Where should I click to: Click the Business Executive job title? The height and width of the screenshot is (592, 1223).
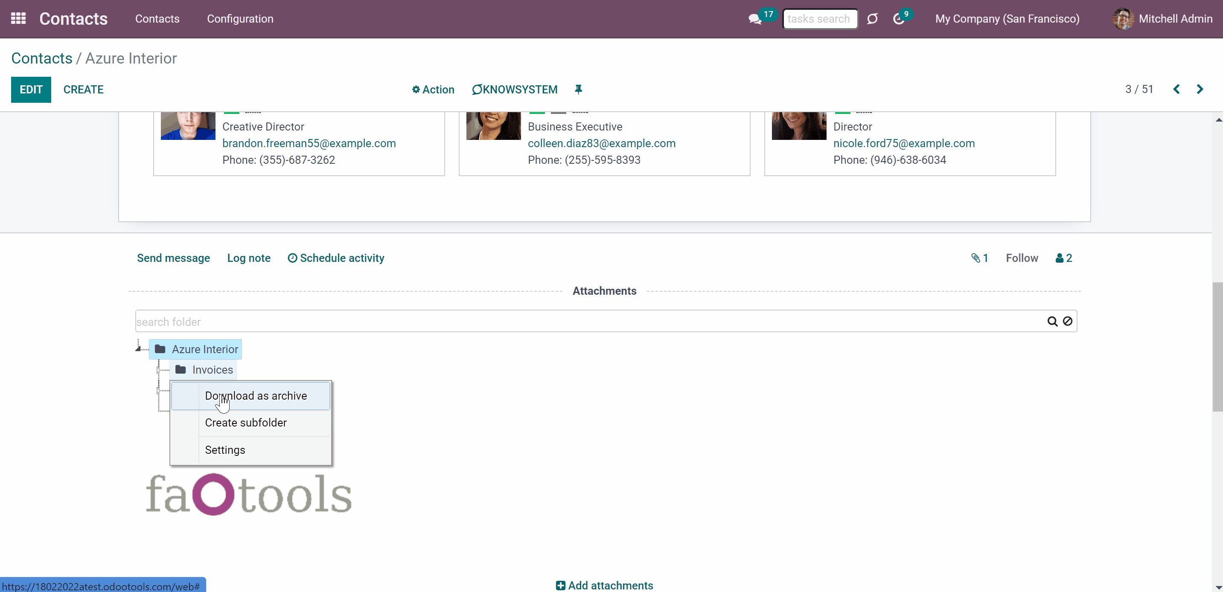pos(575,127)
